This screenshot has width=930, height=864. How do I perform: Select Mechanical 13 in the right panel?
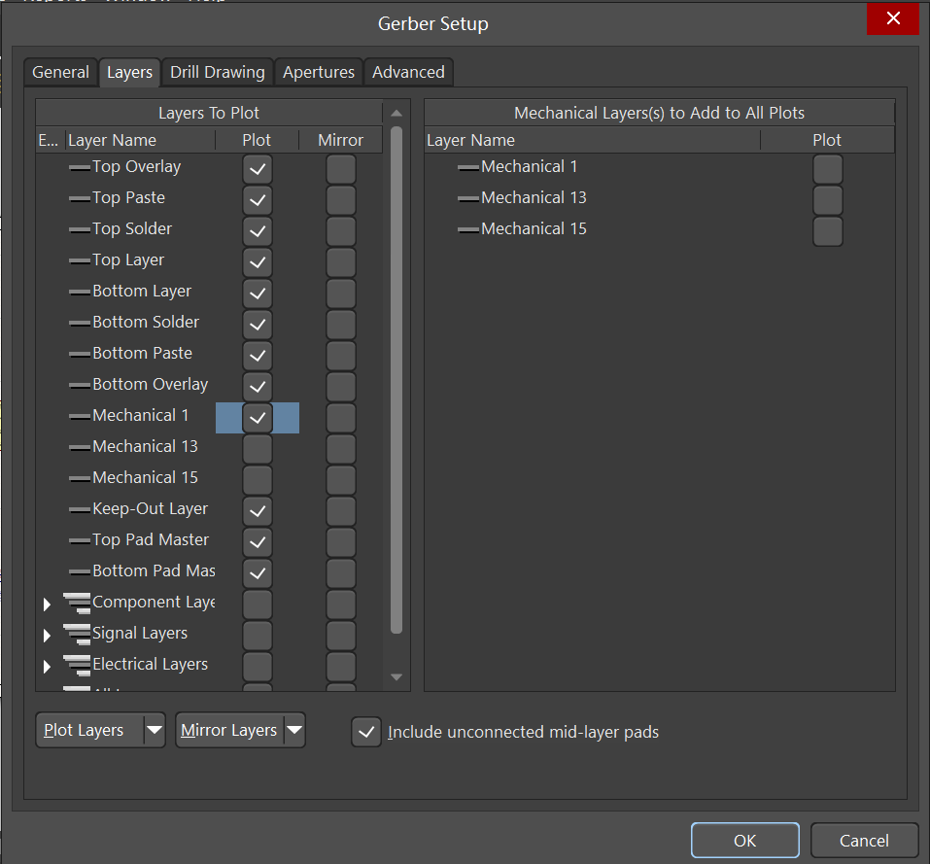pyautogui.click(x=534, y=197)
